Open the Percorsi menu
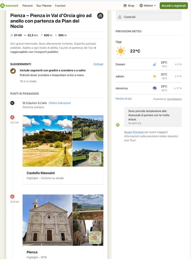Image resolution: width=191 pixels, height=259 pixels. 28,6
